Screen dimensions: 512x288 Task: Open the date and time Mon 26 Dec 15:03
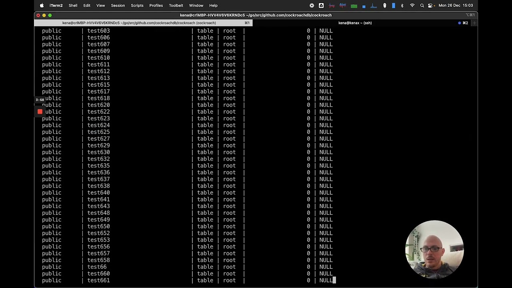coord(456,6)
